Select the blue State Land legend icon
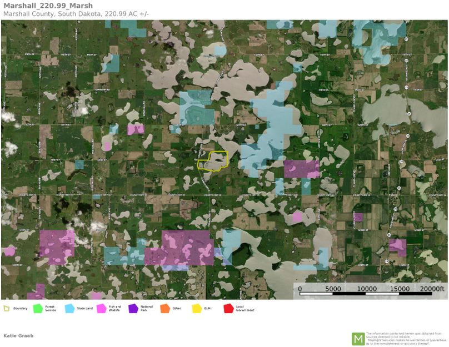Screen dimensions: 449x347 point(69,309)
